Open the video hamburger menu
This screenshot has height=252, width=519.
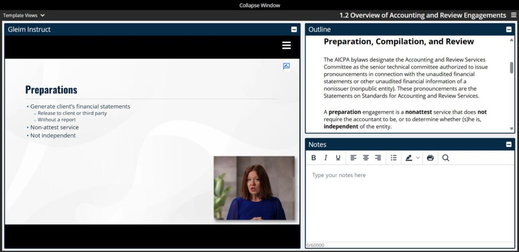tap(286, 46)
